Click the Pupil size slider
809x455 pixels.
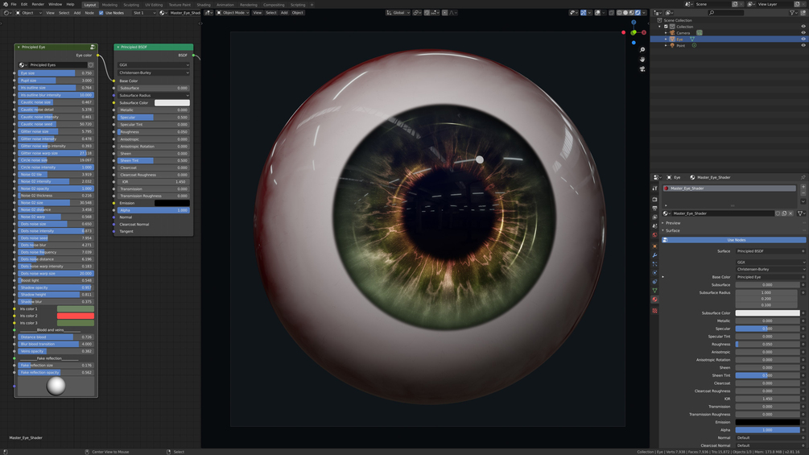(56, 81)
